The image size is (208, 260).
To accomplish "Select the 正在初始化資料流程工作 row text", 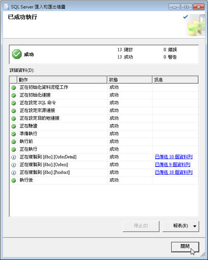I will pyautogui.click(x=44, y=87).
